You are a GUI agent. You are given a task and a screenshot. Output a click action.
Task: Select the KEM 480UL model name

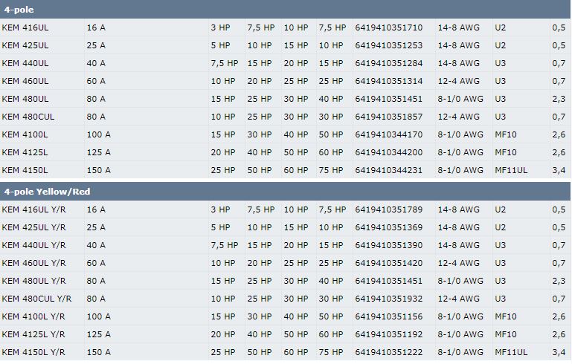(x=25, y=99)
